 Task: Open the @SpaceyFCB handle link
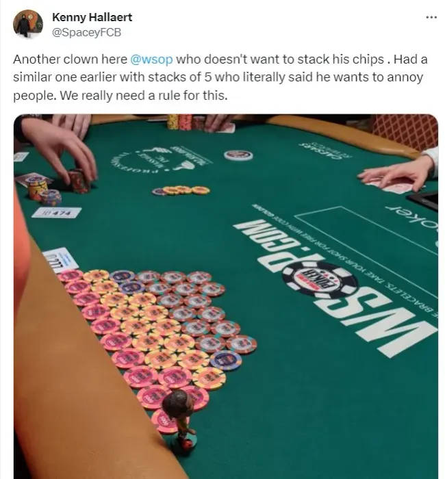click(x=87, y=32)
